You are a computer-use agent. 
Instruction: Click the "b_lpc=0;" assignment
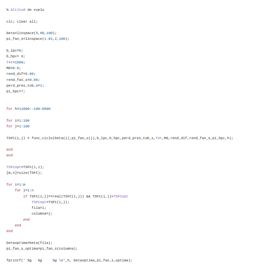15,51
